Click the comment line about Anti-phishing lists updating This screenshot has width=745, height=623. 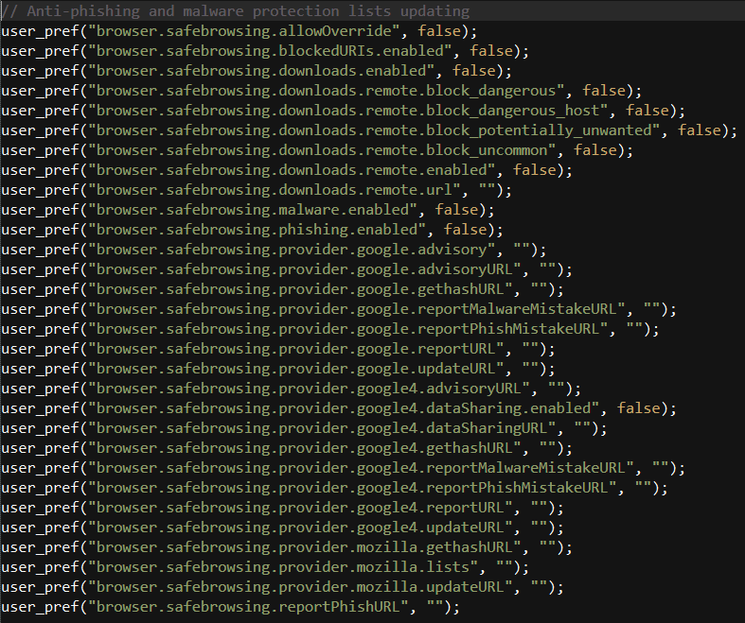tap(235, 11)
